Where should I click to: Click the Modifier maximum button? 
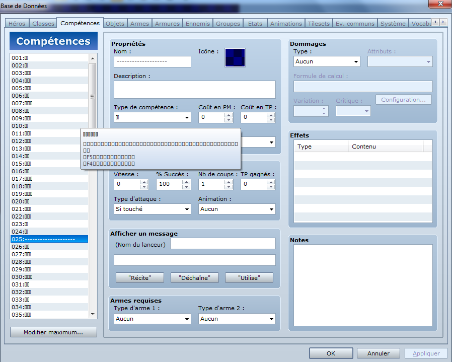tap(53, 332)
